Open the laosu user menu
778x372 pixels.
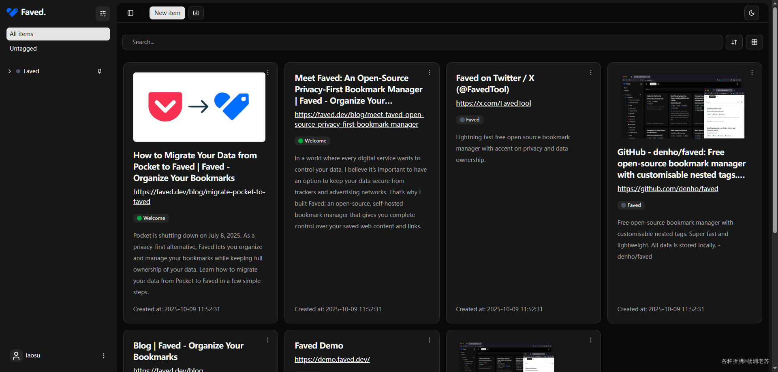point(104,356)
